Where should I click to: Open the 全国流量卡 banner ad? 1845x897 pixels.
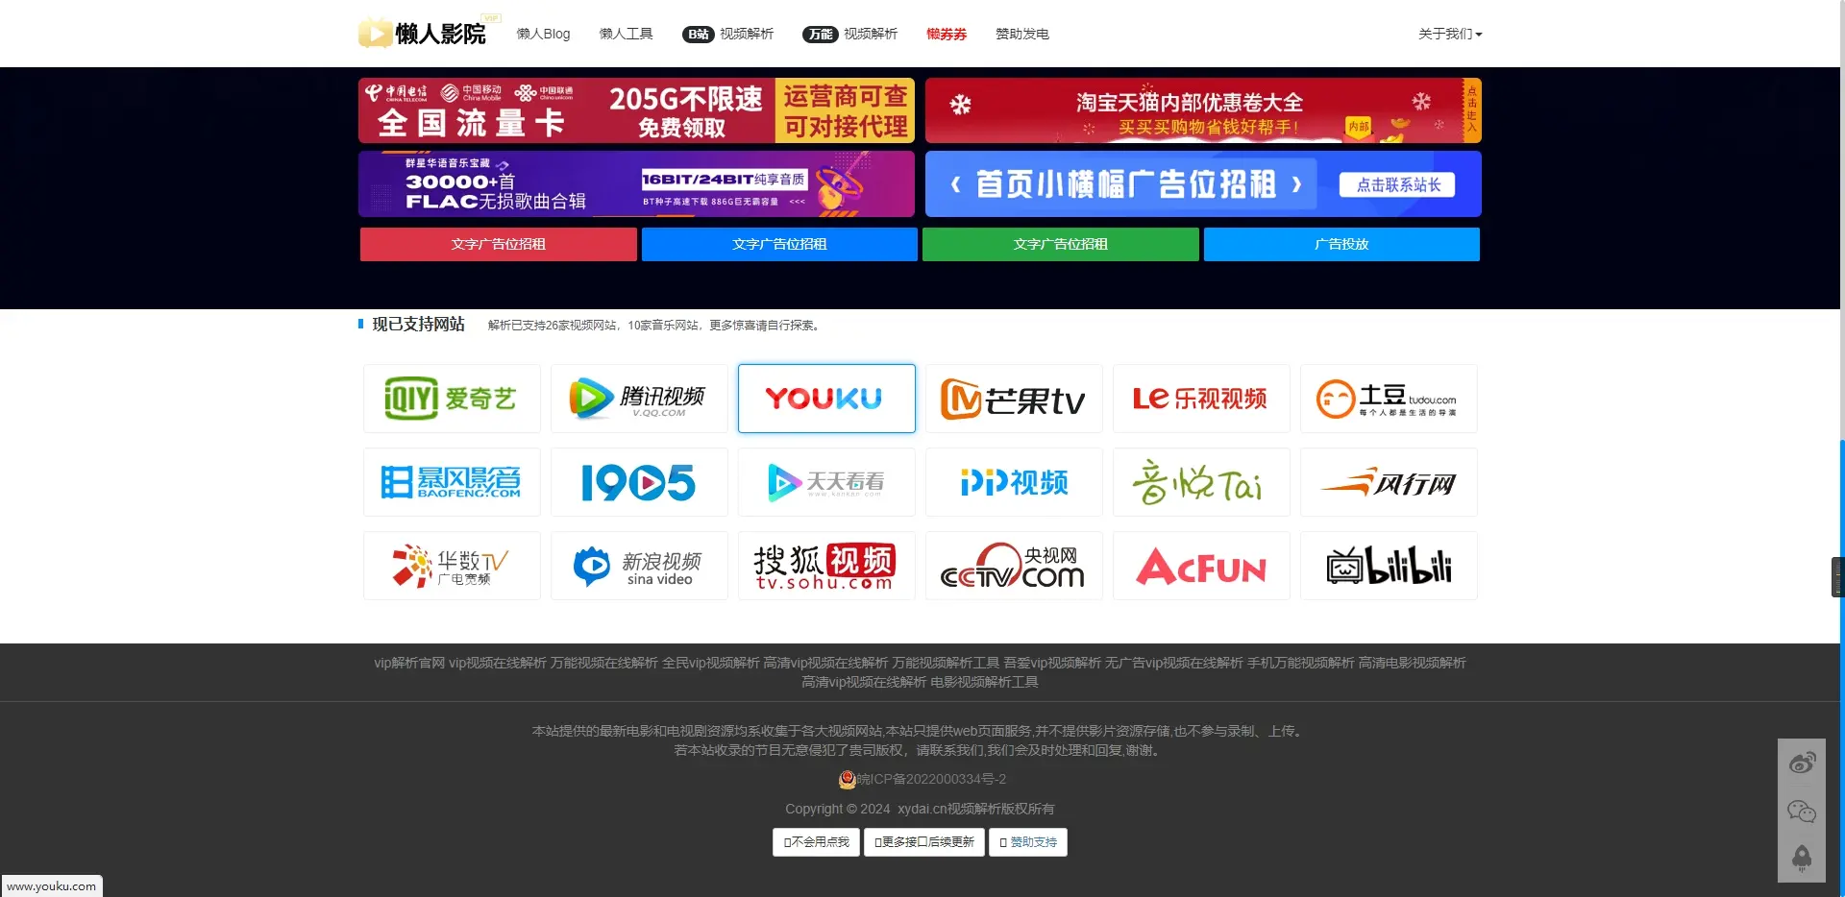[x=636, y=110]
